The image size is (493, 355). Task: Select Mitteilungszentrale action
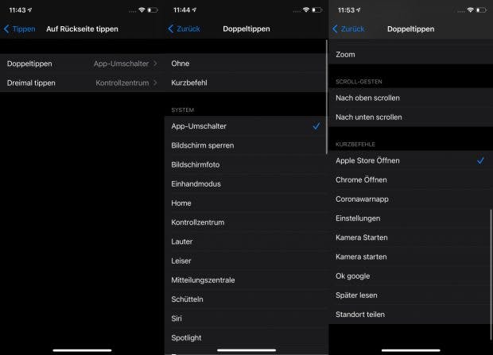(x=246, y=280)
